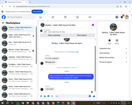
Task: Open the Marketplace storefront icon
Action: click(x=78, y=17)
